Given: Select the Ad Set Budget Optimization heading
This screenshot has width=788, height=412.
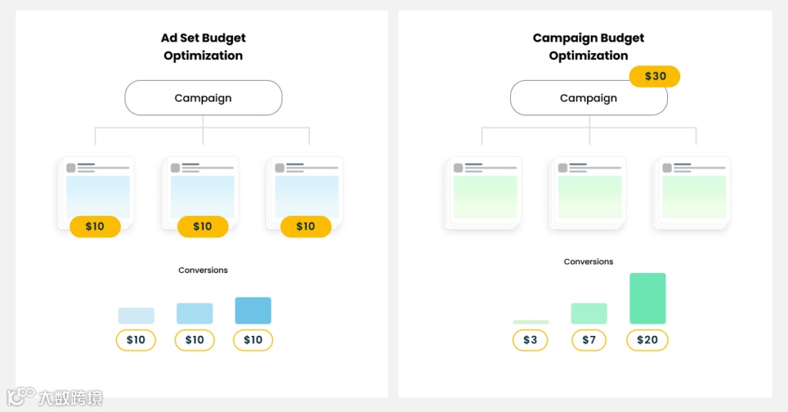Looking at the screenshot, I should point(203,47).
